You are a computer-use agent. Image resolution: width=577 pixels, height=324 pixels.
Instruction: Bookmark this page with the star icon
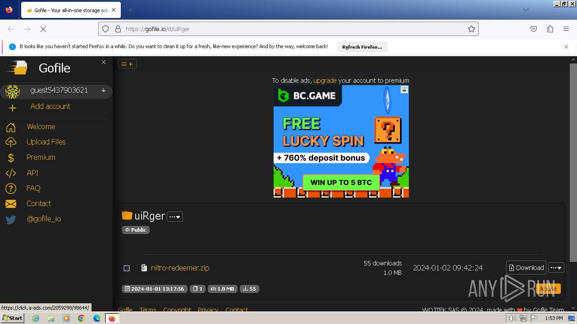point(472,29)
